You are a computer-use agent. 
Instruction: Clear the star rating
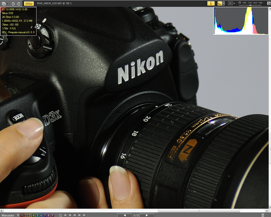tap(61, 215)
